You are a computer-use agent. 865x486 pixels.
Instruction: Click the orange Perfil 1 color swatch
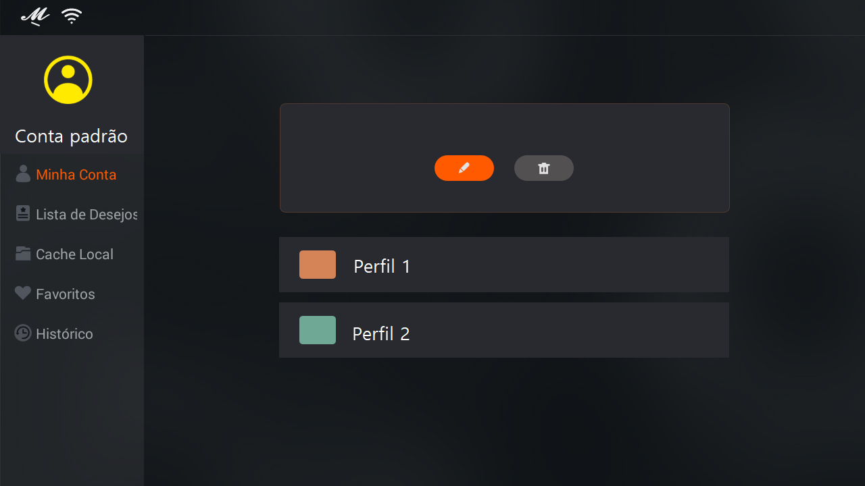pos(318,265)
